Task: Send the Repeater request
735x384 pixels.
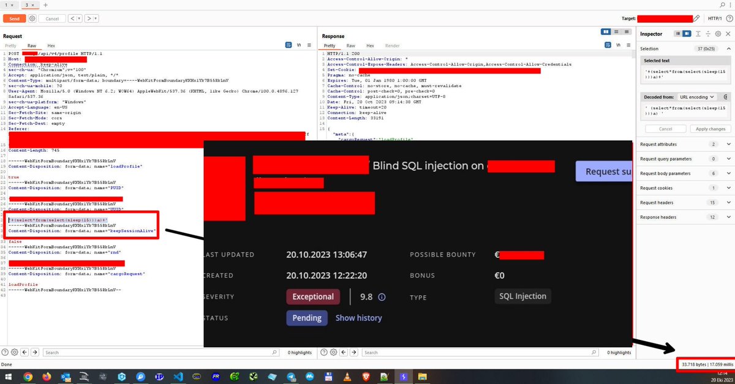Action: 14,19
